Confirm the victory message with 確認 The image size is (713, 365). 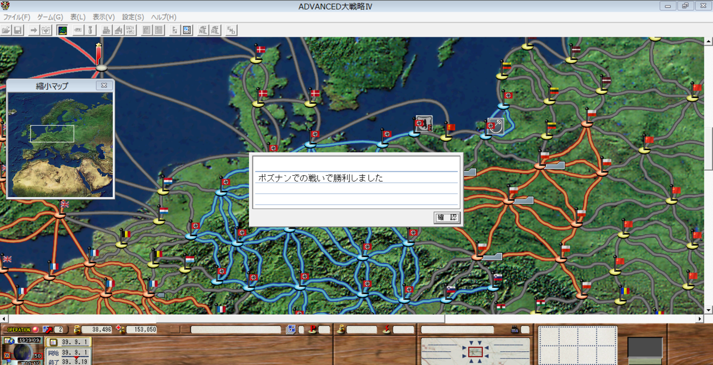(x=447, y=218)
